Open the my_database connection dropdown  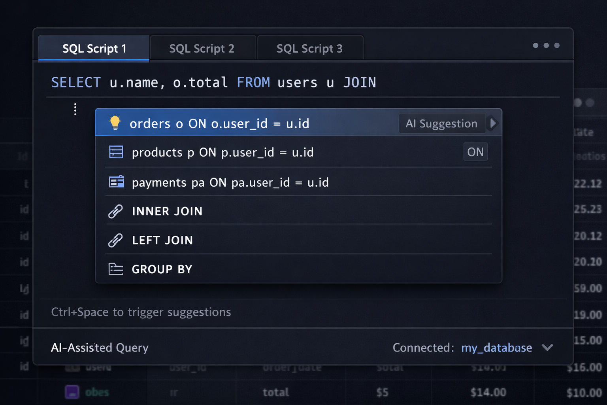(548, 348)
